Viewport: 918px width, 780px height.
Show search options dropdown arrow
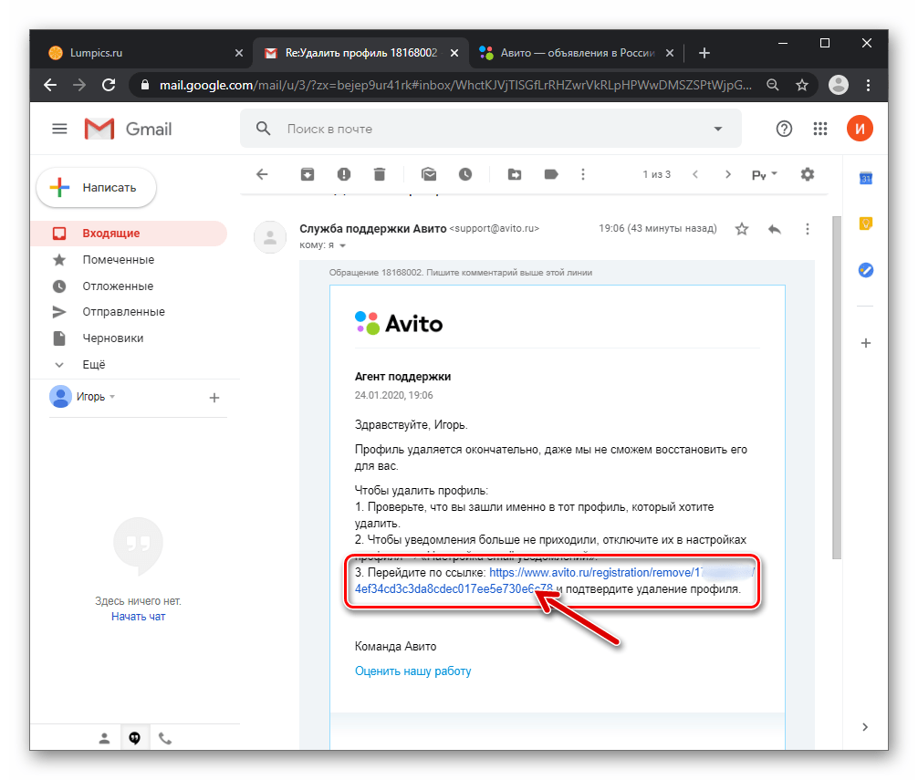[718, 129]
